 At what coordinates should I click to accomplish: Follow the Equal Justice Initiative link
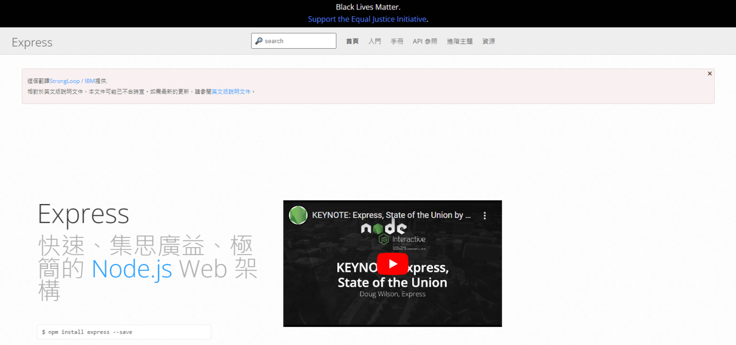tap(367, 19)
